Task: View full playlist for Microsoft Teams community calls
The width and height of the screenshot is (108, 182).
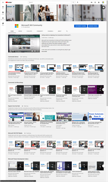Action: tap(13, 101)
